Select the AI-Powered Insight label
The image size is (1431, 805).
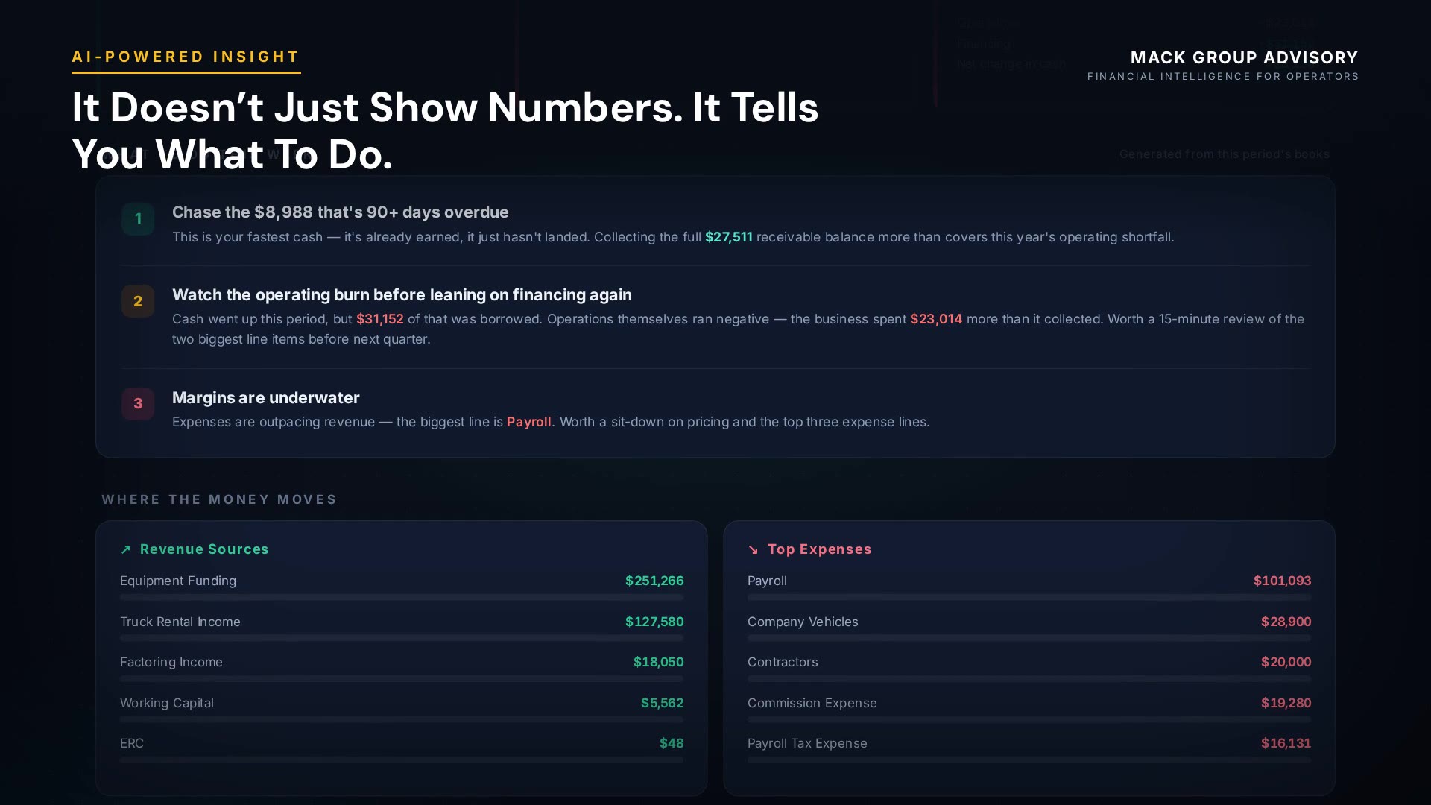pyautogui.click(x=186, y=57)
